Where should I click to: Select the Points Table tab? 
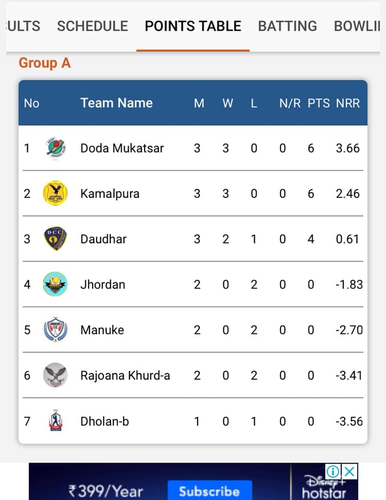(193, 26)
